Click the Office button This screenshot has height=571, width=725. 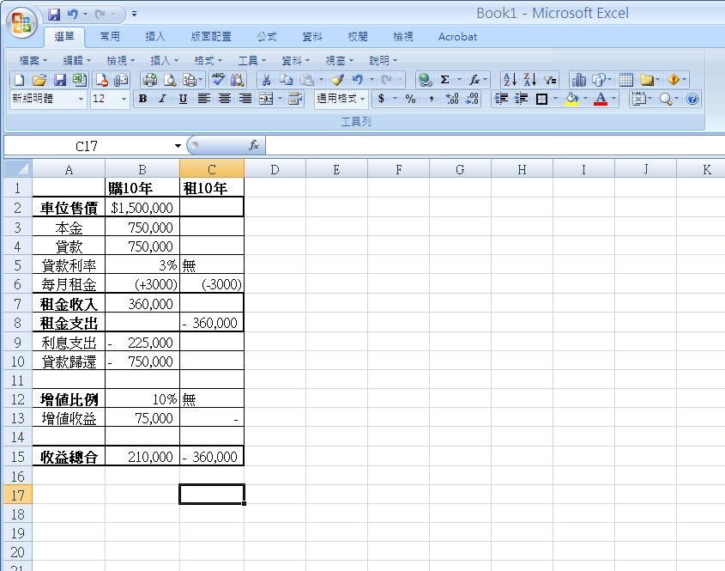[21, 22]
